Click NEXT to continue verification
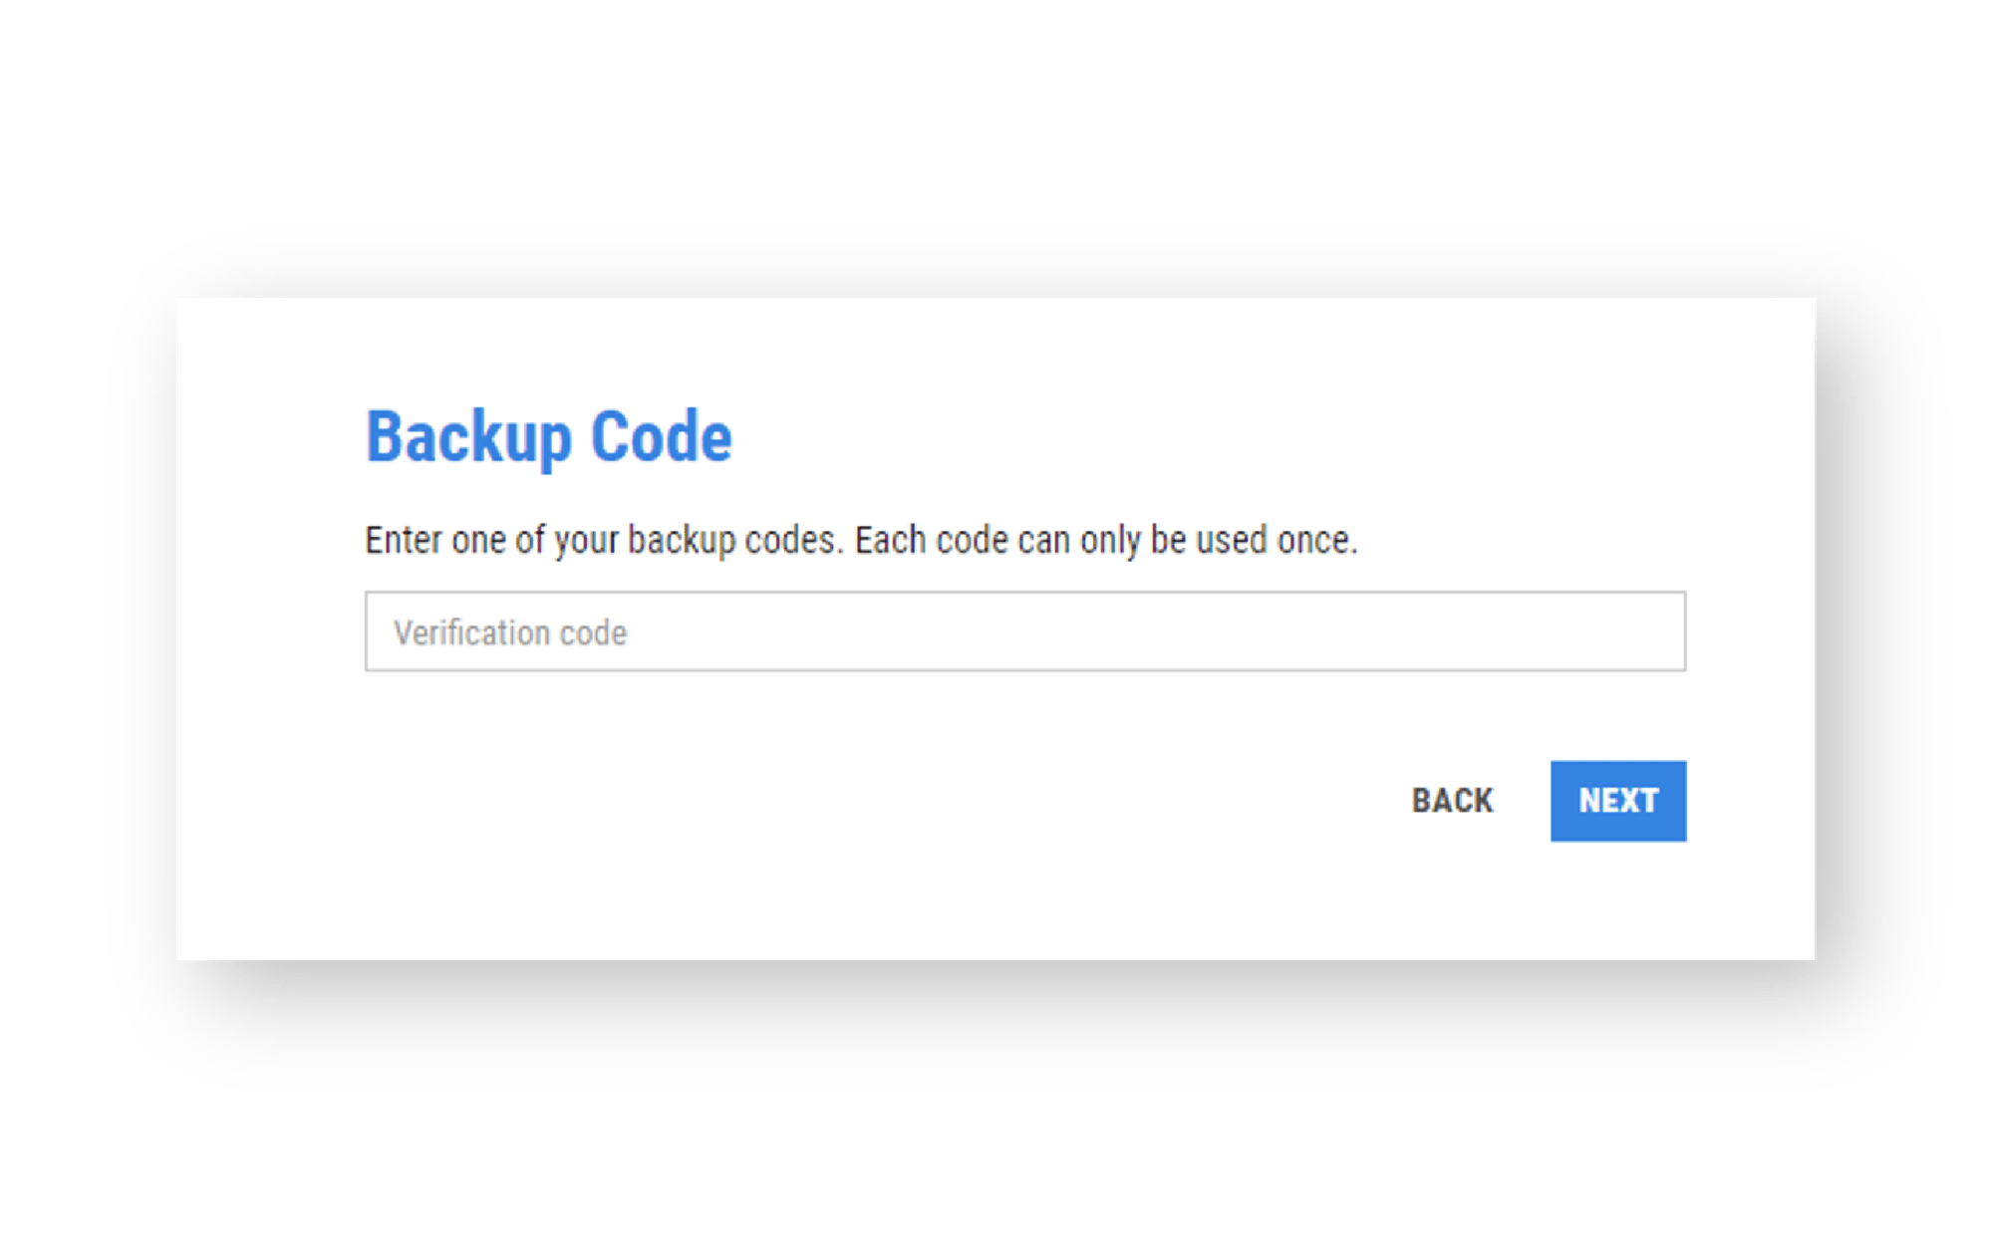 click(1618, 800)
